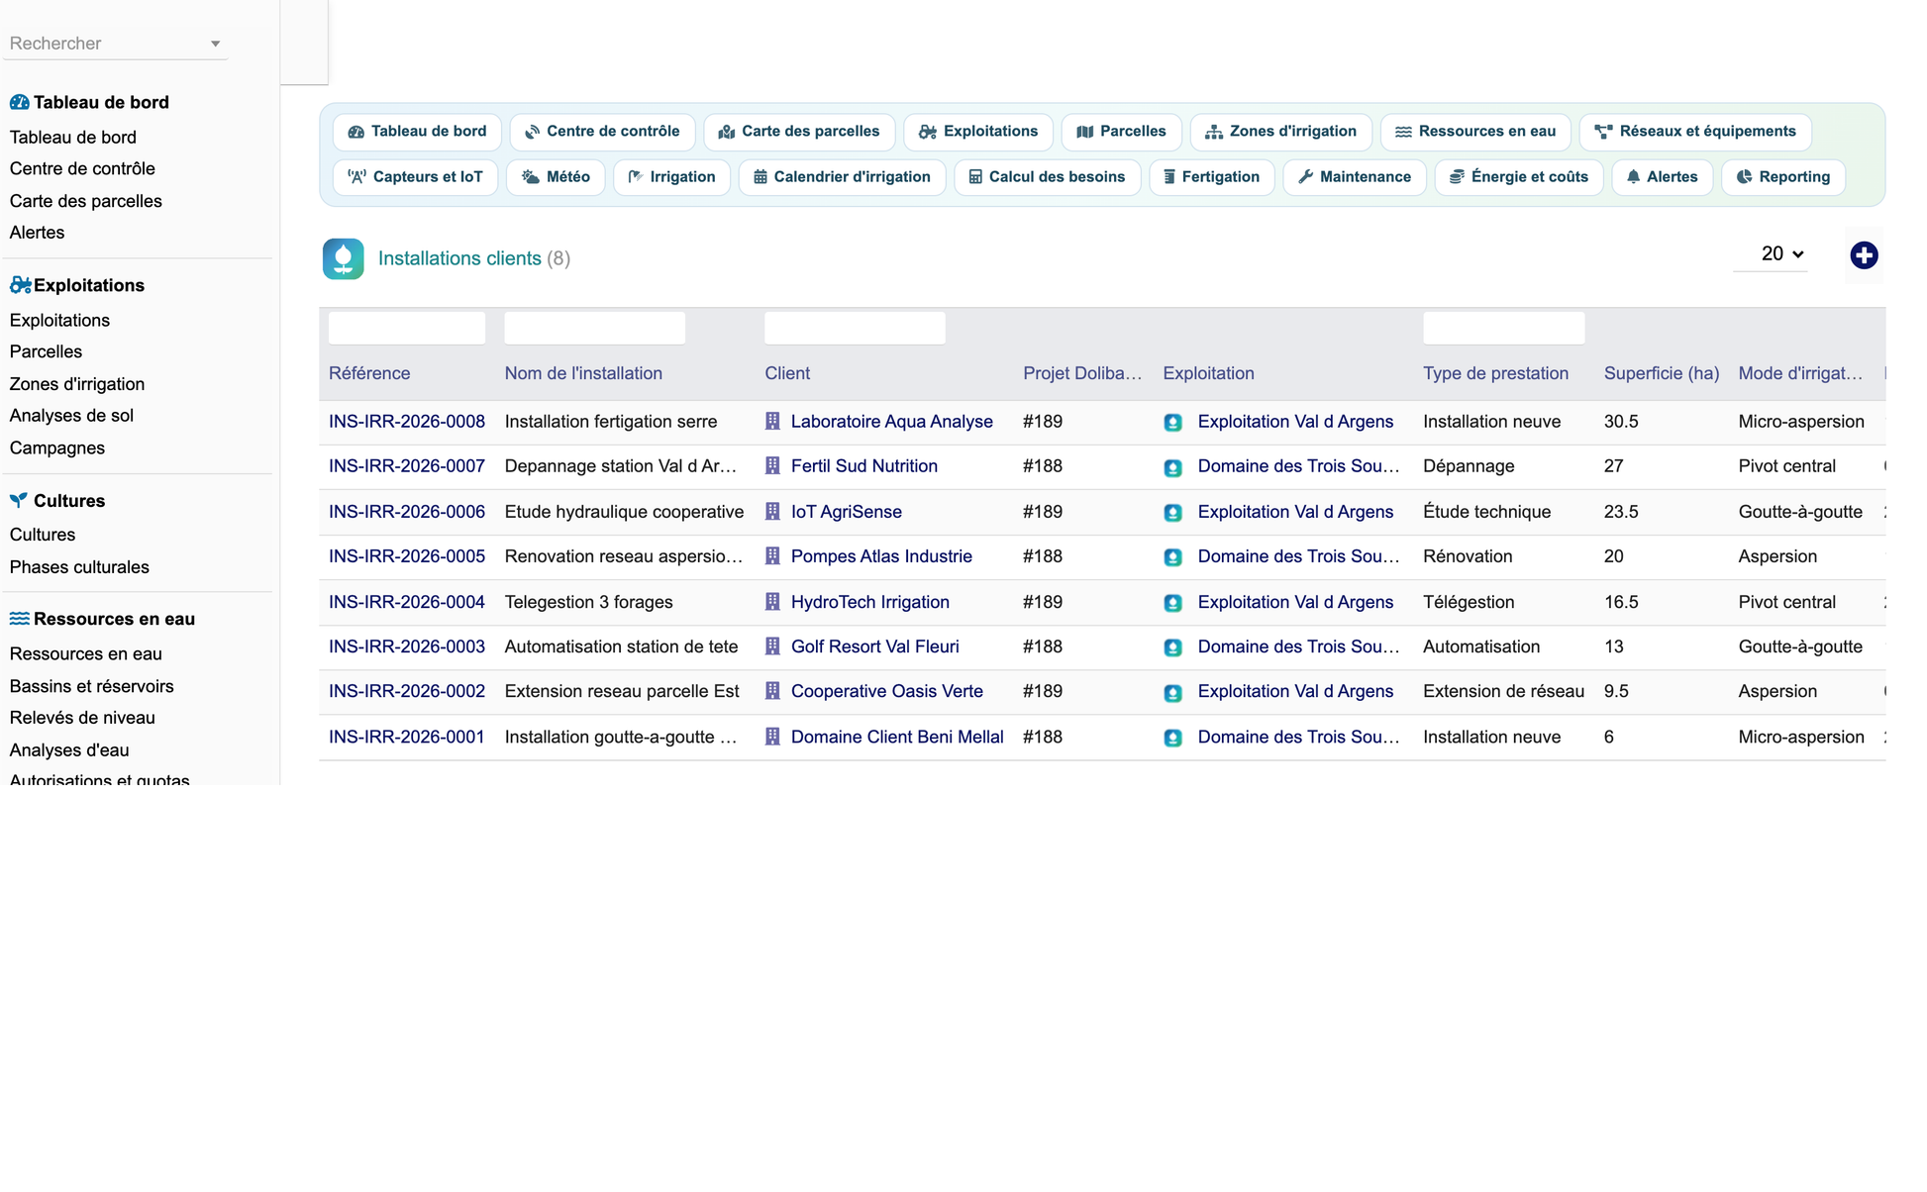Open client Fertil Sud Nutrition

[x=863, y=466]
